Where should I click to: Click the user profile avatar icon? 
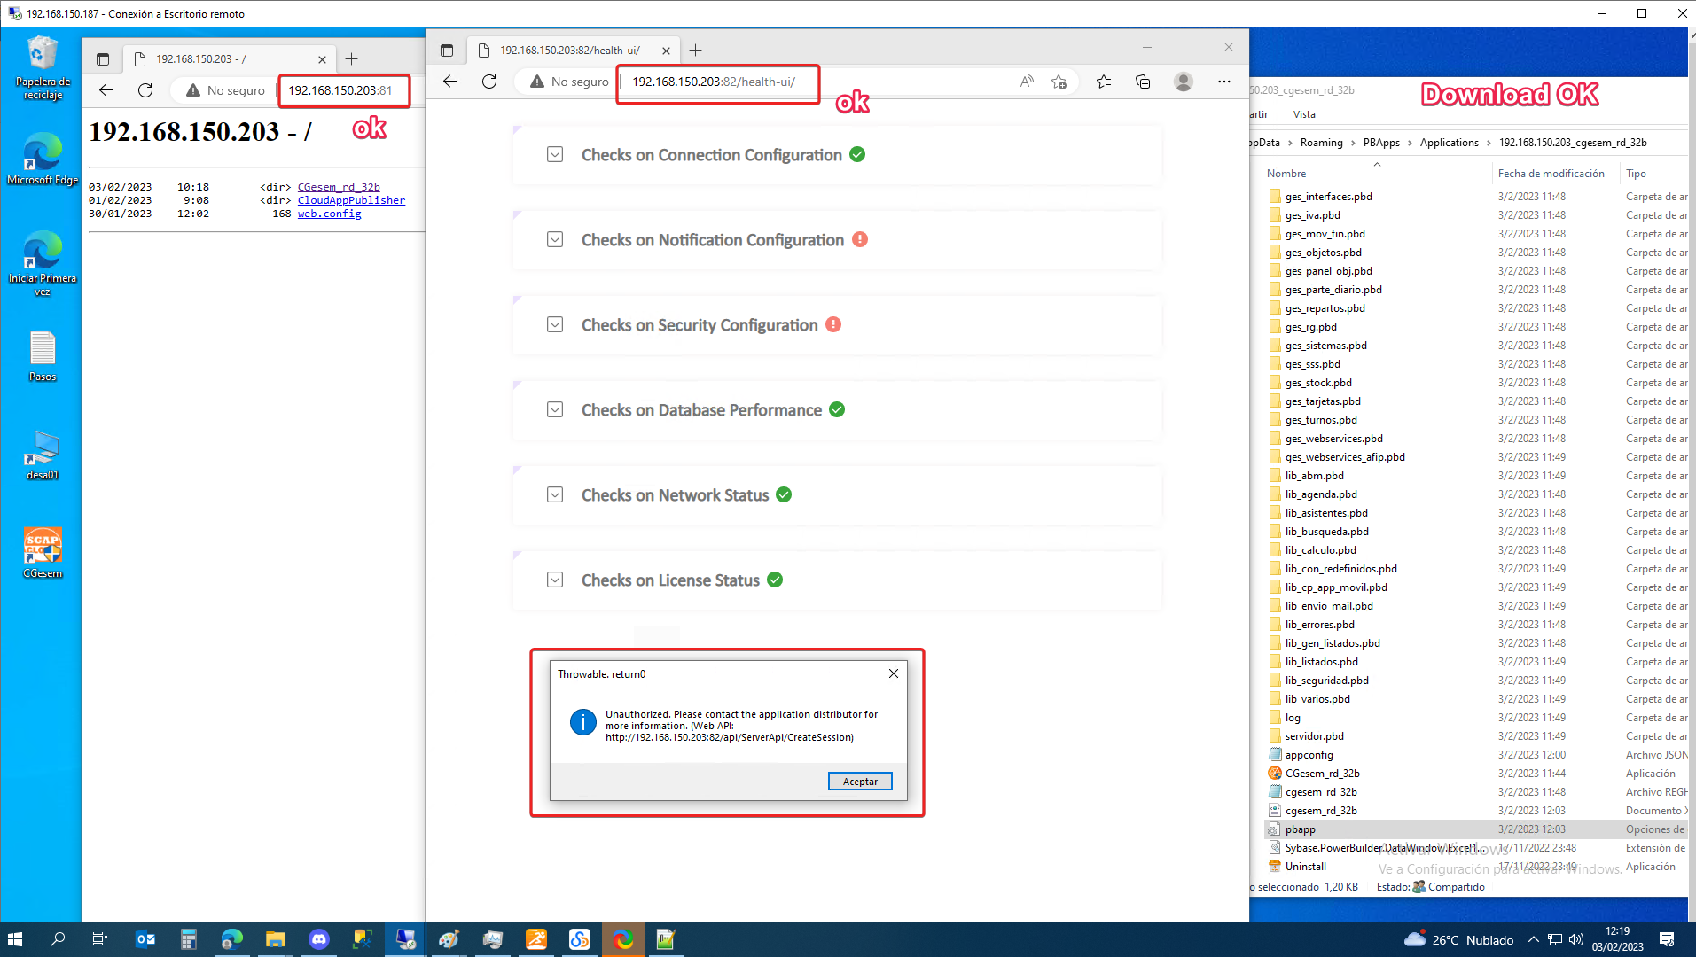(x=1183, y=82)
